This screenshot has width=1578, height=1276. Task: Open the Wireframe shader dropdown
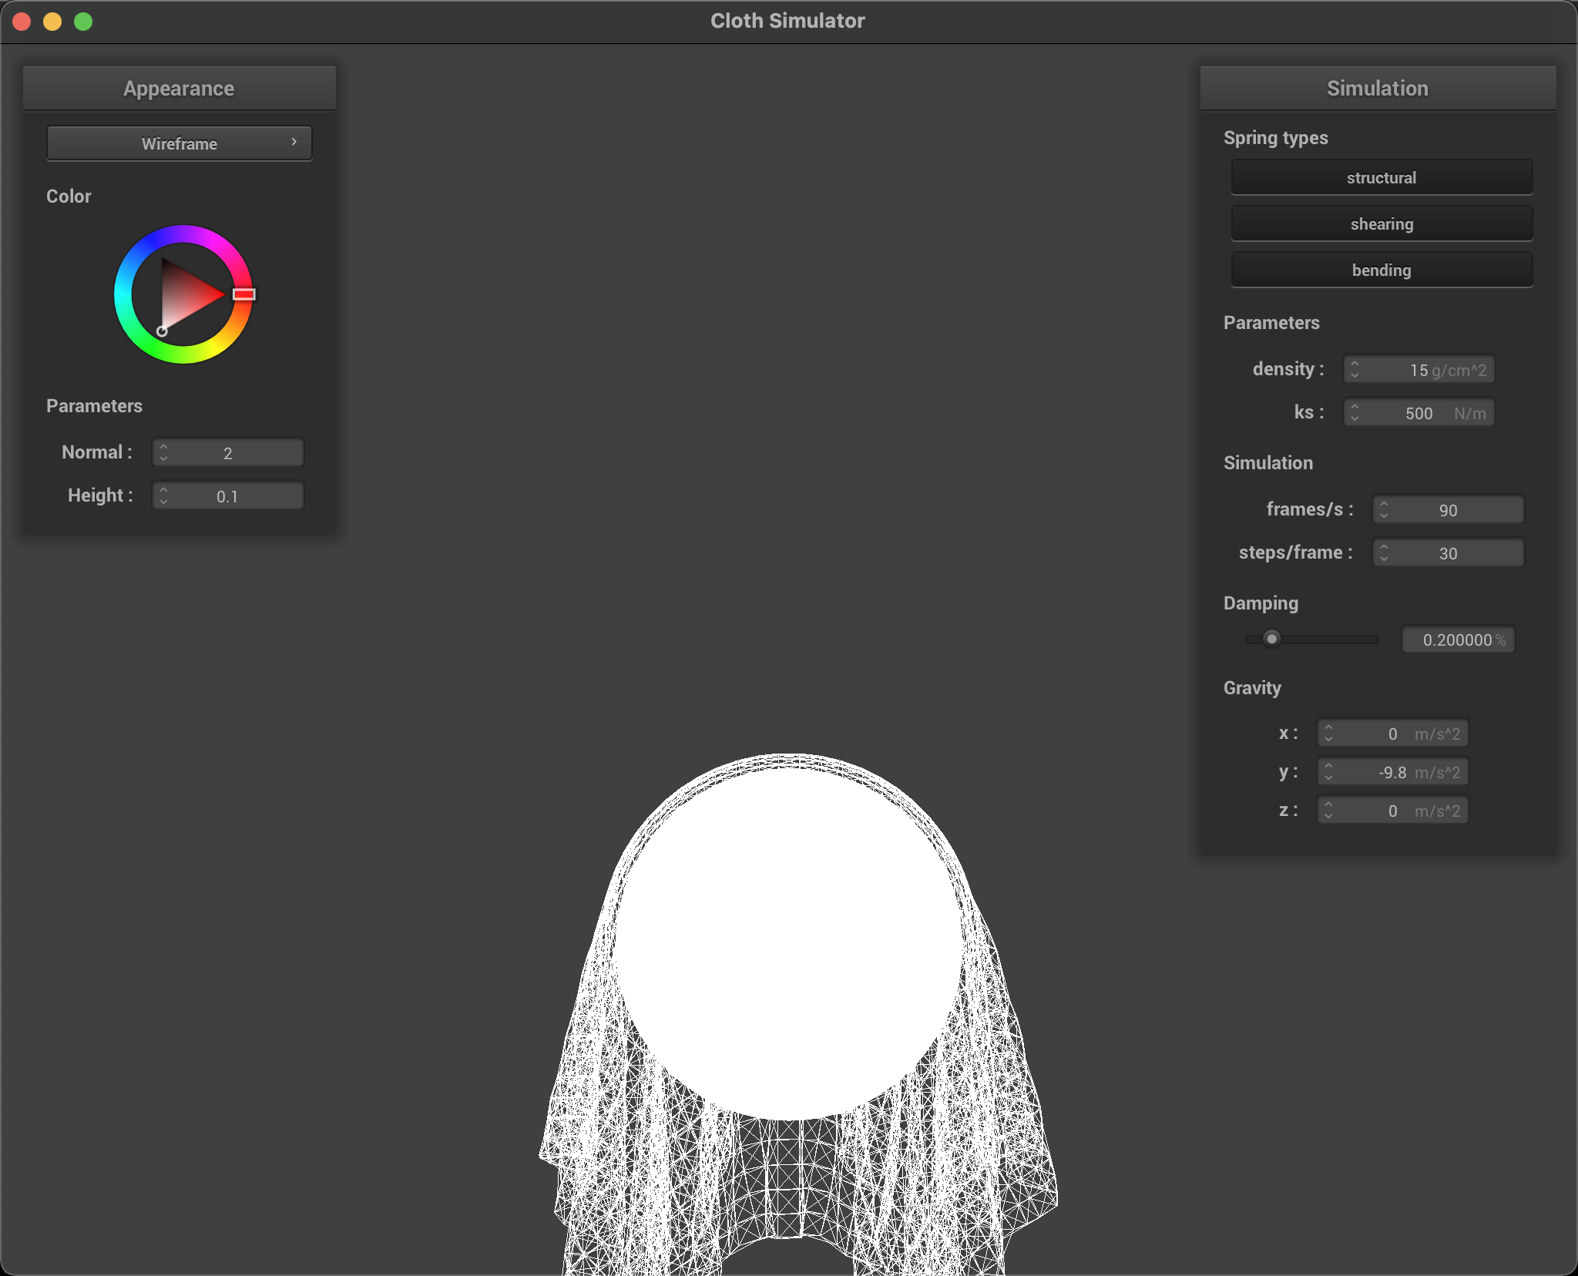pyautogui.click(x=180, y=143)
